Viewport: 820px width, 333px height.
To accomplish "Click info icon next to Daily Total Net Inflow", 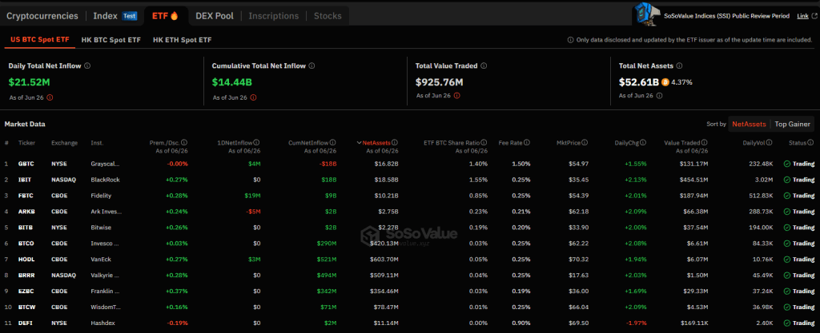I will [87, 65].
